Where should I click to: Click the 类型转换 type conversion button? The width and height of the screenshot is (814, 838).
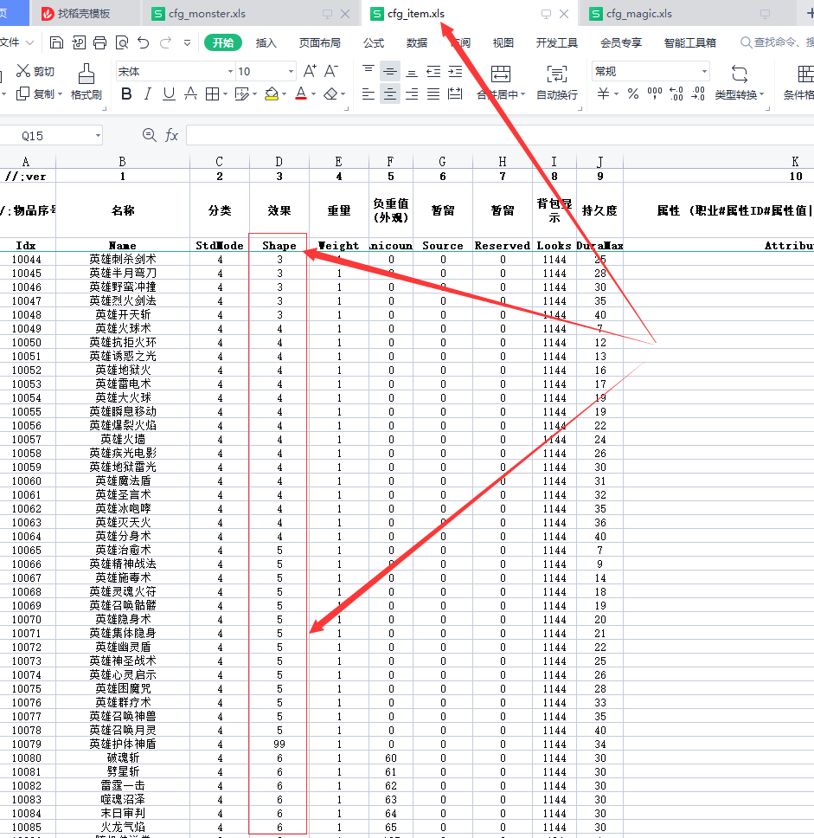pos(739,82)
